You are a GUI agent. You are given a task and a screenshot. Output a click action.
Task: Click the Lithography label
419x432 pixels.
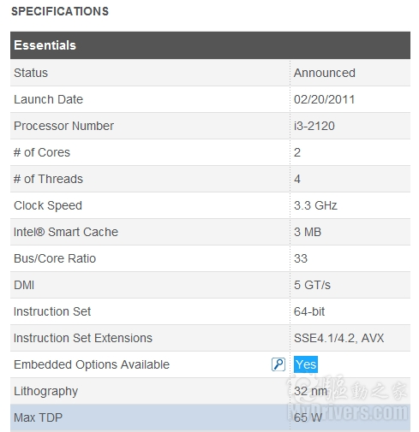click(45, 391)
